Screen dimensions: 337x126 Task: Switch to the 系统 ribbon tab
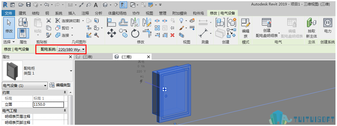click(x=59, y=13)
